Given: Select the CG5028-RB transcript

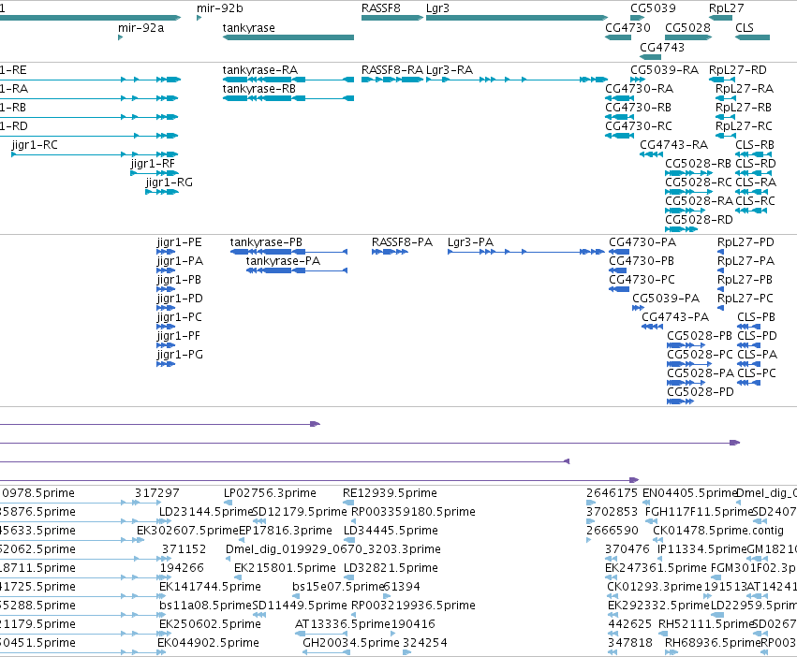Looking at the screenshot, I should tap(688, 174).
